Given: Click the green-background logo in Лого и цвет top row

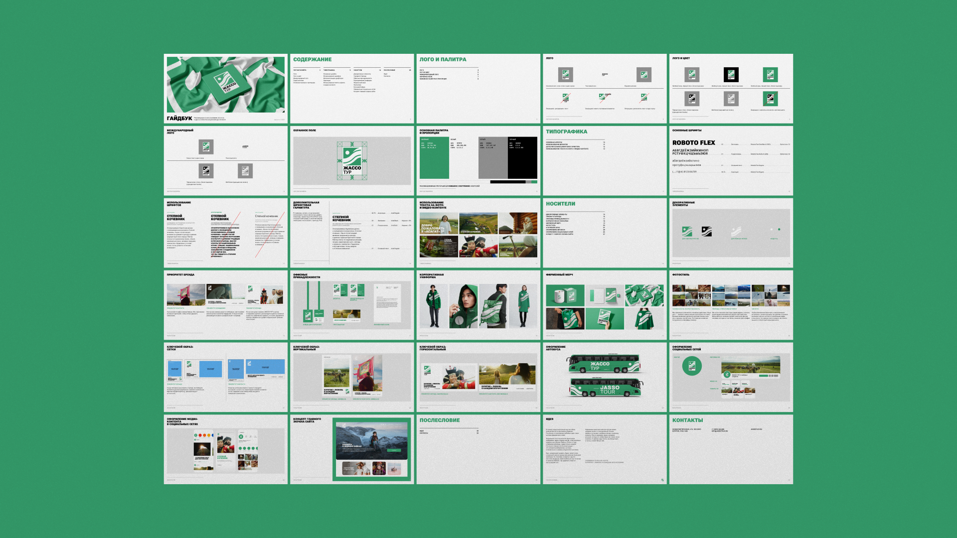Looking at the screenshot, I should [770, 75].
